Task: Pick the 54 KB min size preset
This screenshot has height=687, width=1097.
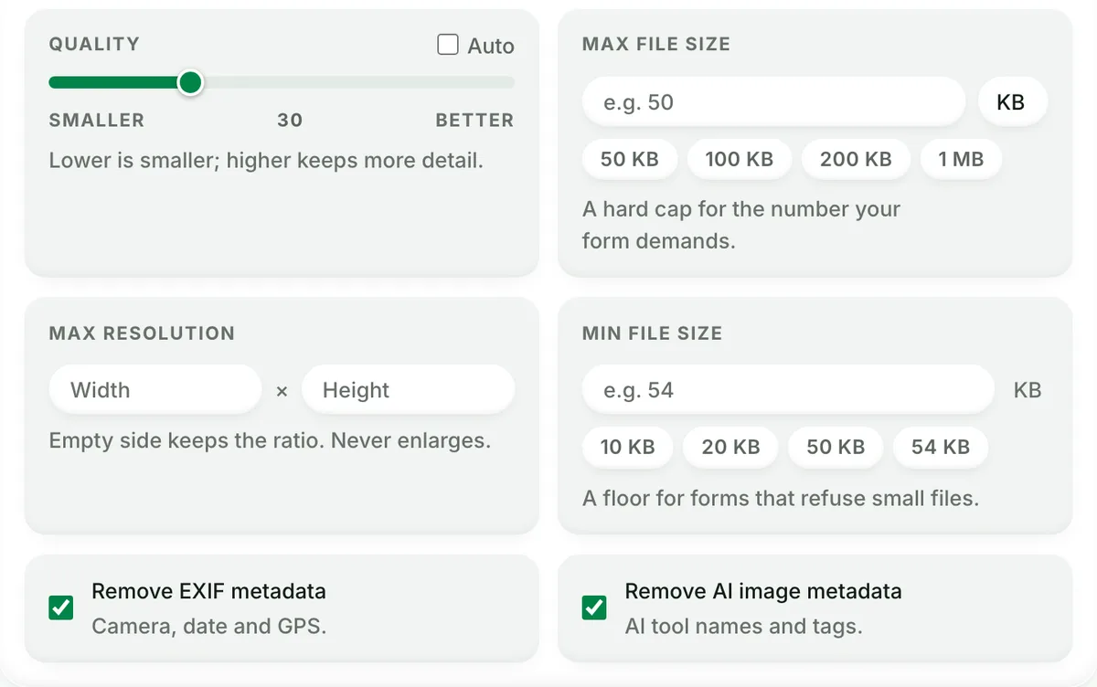Action: tap(941, 447)
